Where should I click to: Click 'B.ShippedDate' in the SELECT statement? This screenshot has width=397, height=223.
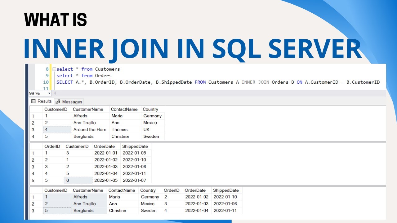[x=174, y=82]
